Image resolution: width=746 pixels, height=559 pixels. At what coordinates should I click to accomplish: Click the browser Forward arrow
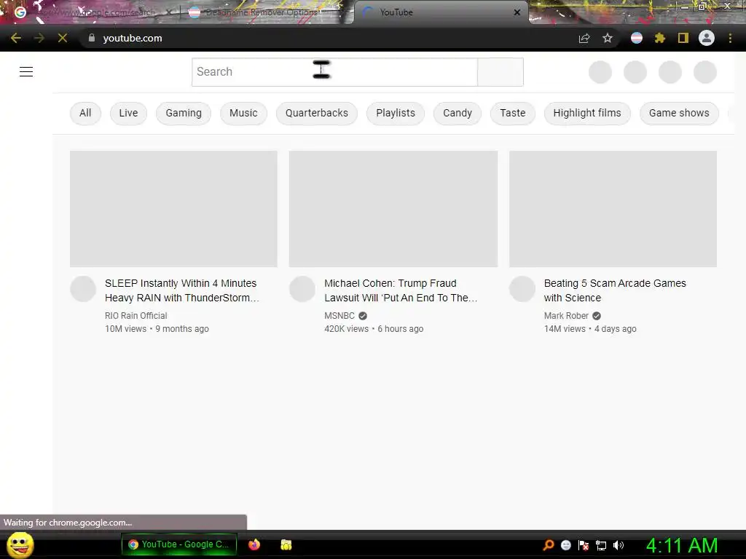[39, 38]
